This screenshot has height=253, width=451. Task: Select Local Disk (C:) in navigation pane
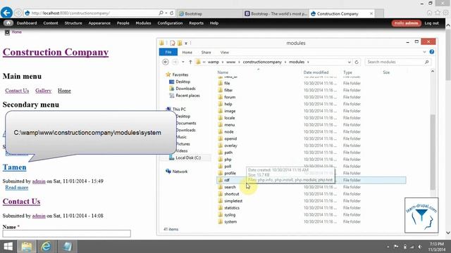(x=188, y=157)
